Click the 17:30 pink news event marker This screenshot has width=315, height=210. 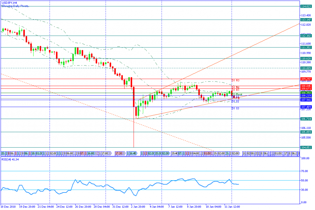pos(119,153)
